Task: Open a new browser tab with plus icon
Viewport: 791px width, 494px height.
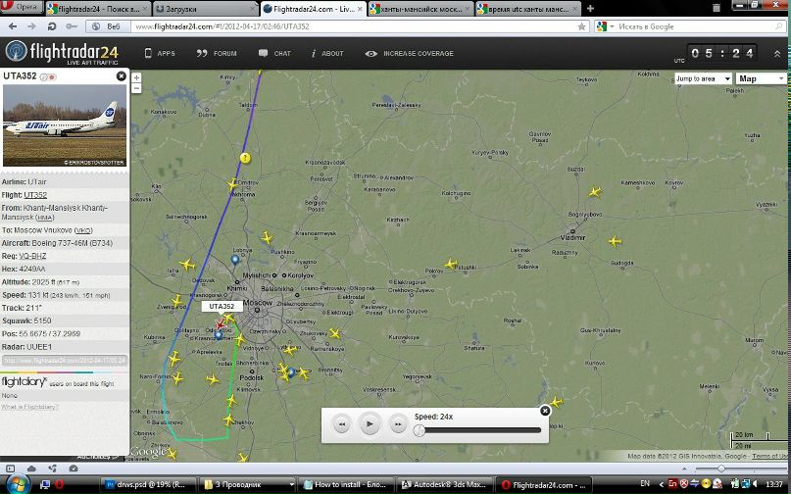Action: pos(590,9)
